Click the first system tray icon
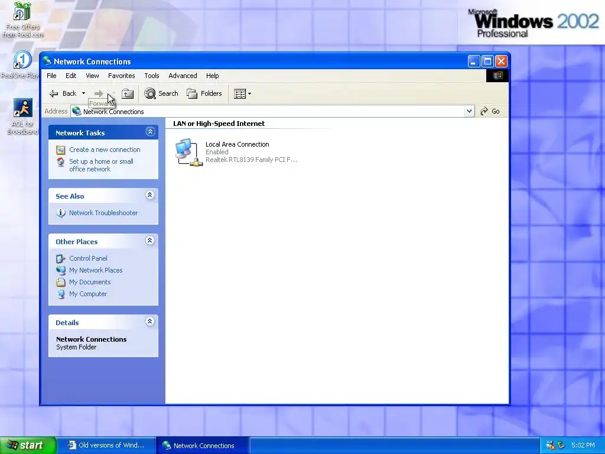The image size is (605, 454). tap(550, 445)
